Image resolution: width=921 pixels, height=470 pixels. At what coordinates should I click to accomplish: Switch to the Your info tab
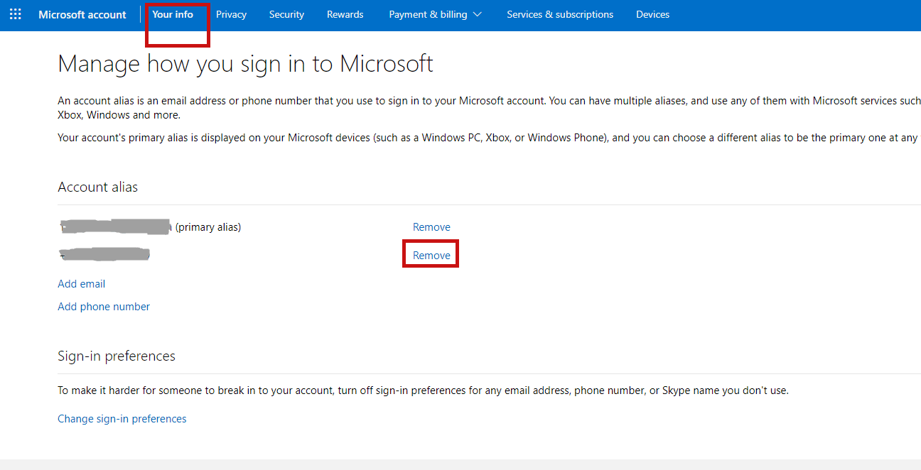[x=173, y=14]
